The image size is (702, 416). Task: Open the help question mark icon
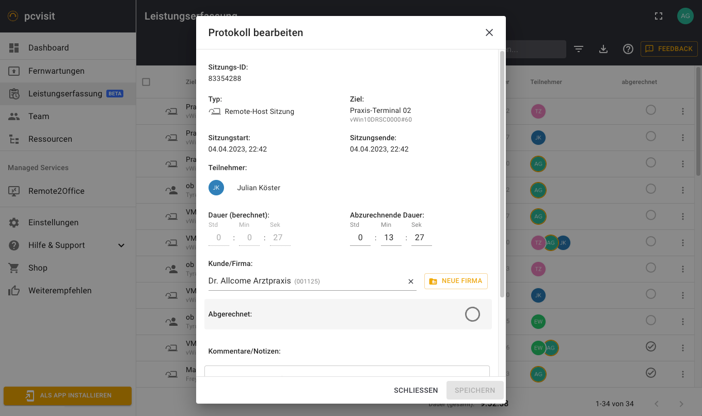(x=628, y=49)
